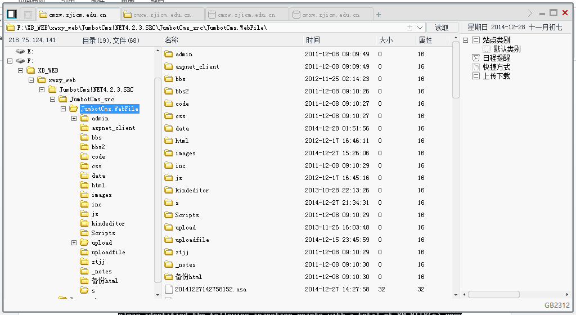Click admin folder icon in file list
The height and width of the screenshot is (315, 576).
click(x=169, y=54)
